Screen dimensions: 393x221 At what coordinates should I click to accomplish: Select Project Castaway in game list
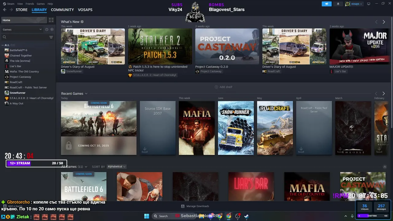(20, 77)
